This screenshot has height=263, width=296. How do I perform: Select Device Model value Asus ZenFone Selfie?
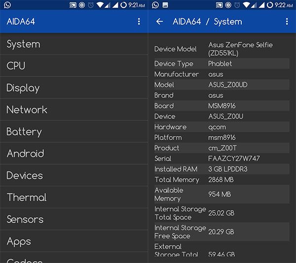241,49
